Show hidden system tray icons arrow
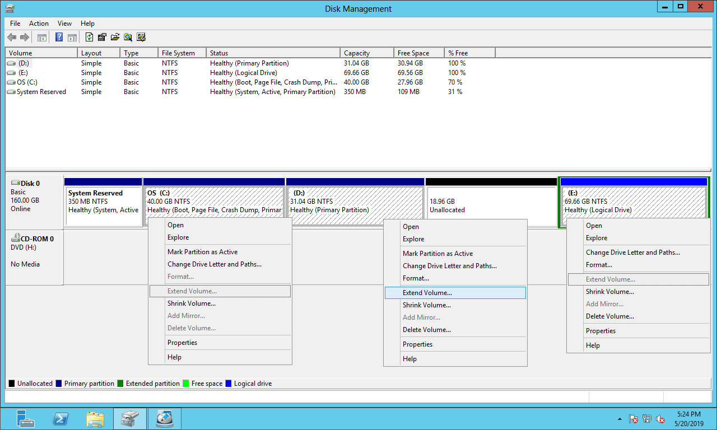The width and height of the screenshot is (717, 430). click(620, 419)
